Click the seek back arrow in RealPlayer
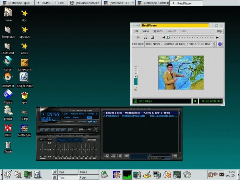Image resolution: width=240 pixels, height=180 pixels. coord(164,37)
